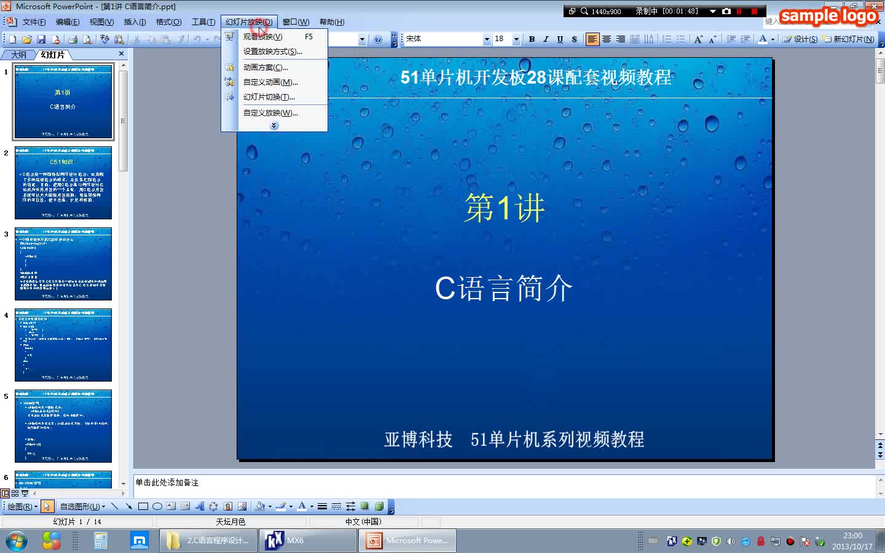Switch to normal view at the bottom left
Viewport: 885px width, 553px height.
click(x=5, y=493)
